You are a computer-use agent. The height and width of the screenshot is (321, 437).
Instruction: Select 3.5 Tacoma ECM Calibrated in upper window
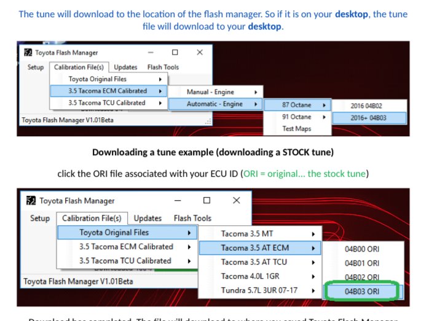(x=108, y=91)
